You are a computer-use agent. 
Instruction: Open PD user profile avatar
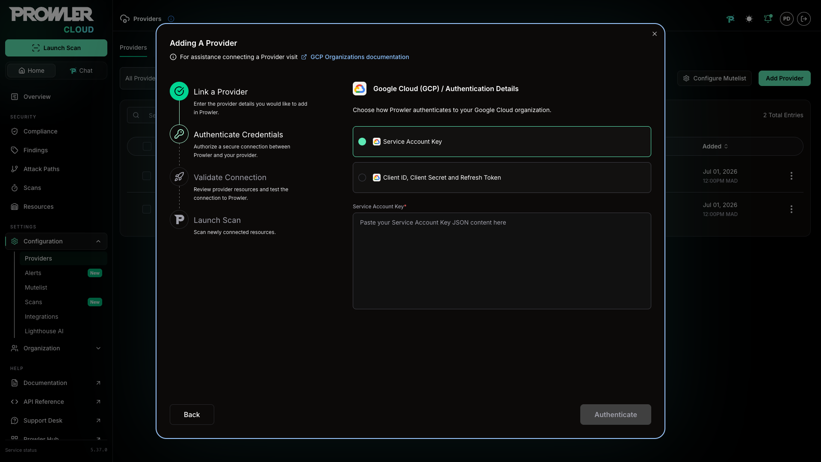pyautogui.click(x=787, y=19)
